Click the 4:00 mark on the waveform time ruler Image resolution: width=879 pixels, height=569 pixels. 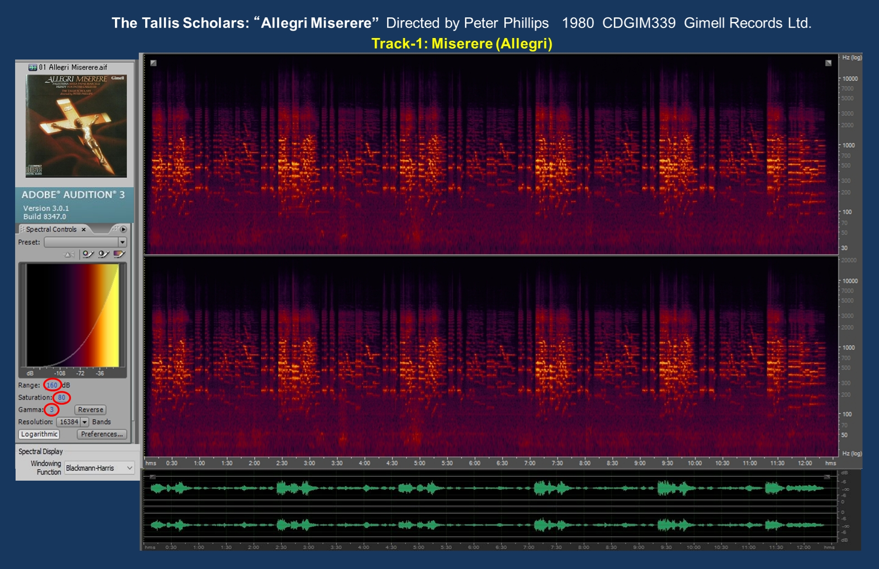363,547
